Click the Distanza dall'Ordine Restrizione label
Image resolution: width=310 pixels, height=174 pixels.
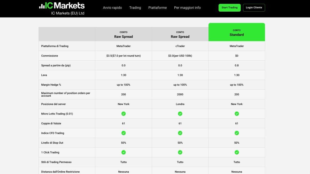tap(60, 172)
